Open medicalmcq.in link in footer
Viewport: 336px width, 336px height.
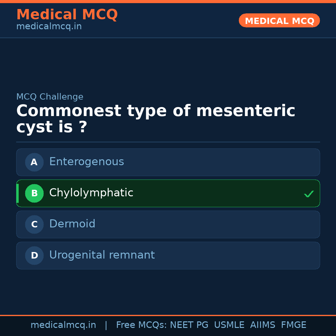63,325
